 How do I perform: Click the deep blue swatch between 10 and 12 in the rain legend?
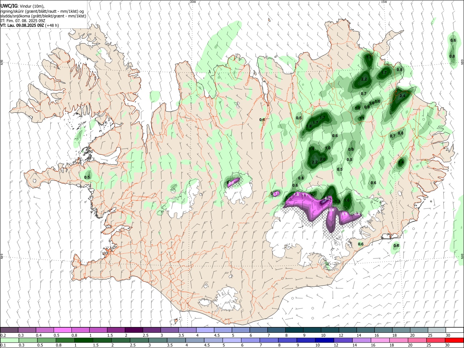pos(324,340)
